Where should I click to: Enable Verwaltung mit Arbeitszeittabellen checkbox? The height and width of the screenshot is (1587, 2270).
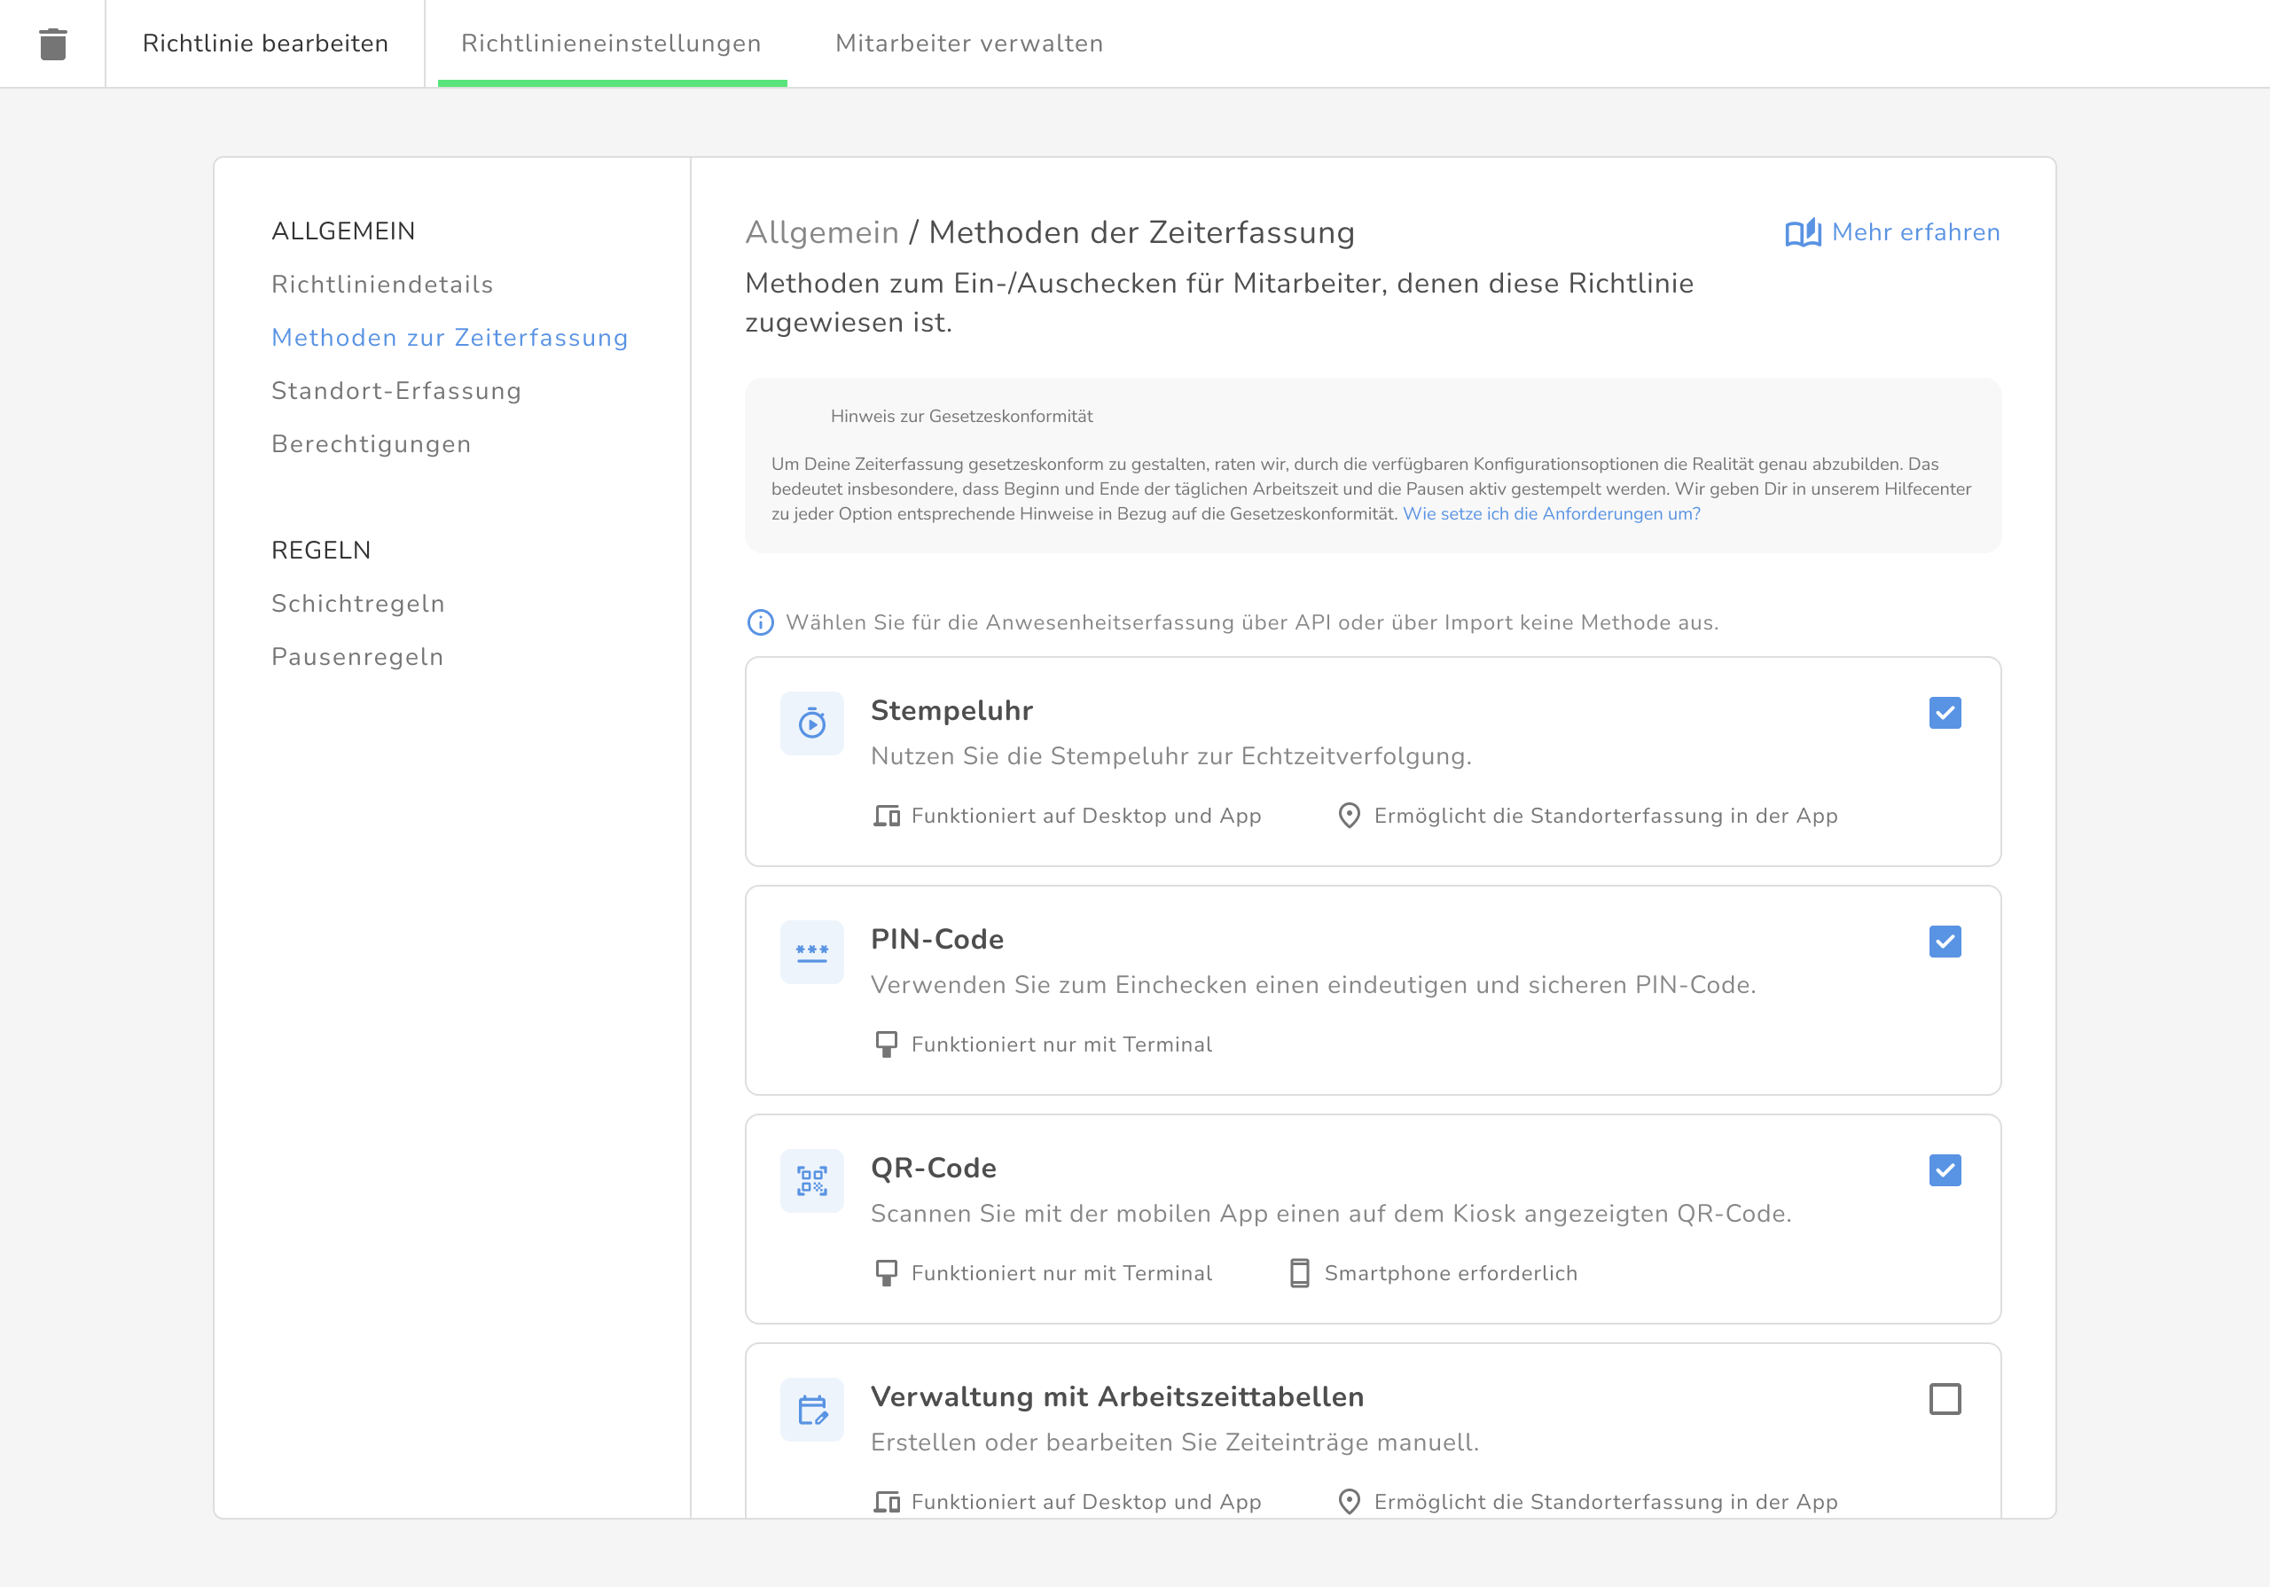click(x=1944, y=1399)
